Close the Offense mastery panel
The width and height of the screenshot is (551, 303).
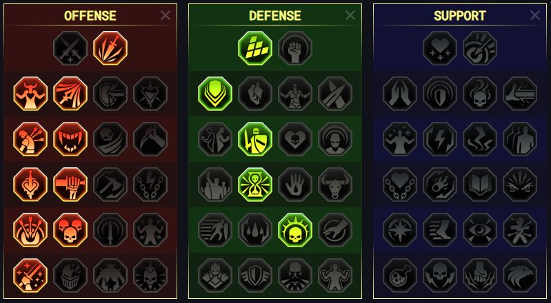pos(166,15)
